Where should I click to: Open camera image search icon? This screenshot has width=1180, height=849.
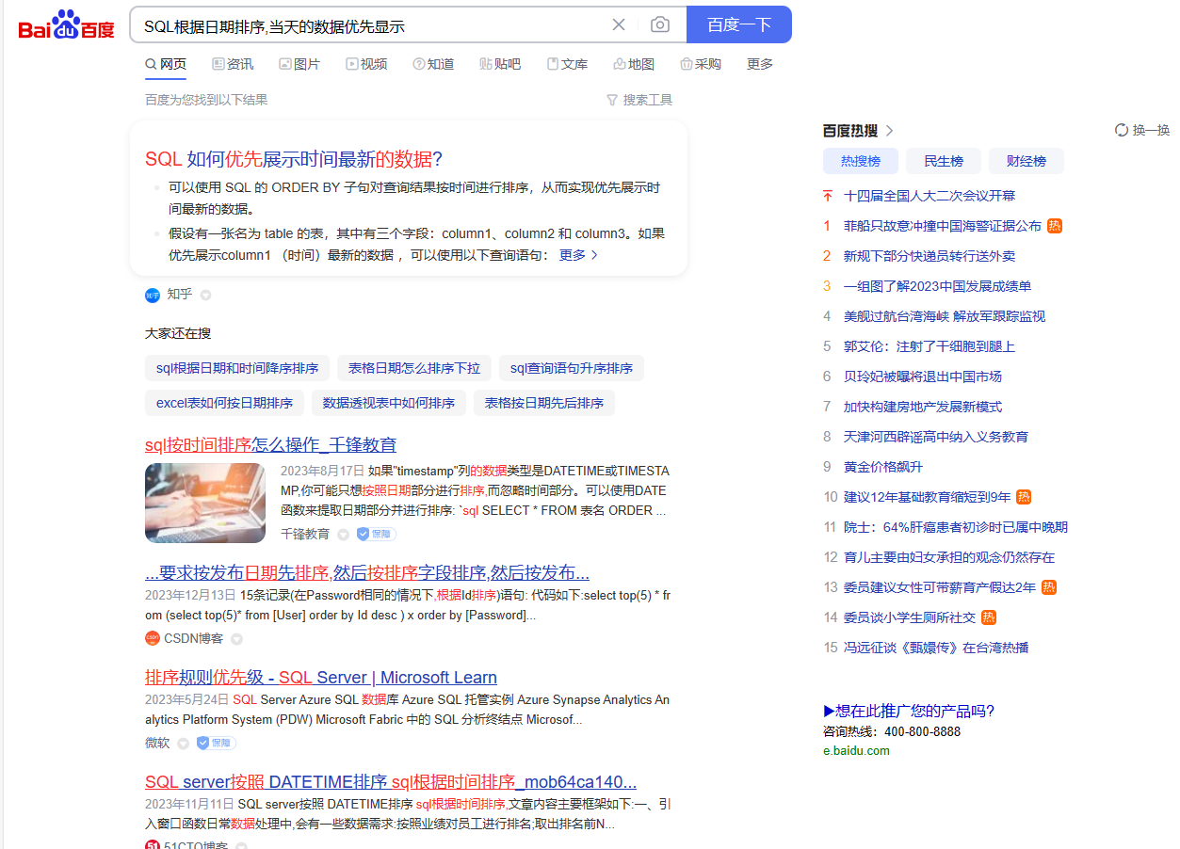point(660,24)
